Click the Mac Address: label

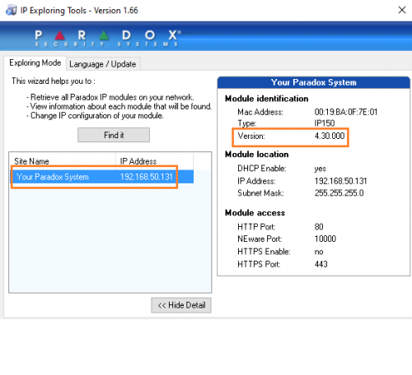pos(260,112)
